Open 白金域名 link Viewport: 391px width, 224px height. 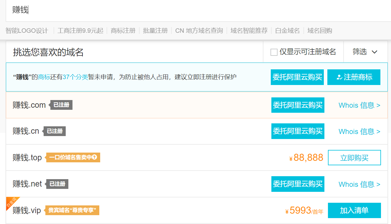coord(287,31)
